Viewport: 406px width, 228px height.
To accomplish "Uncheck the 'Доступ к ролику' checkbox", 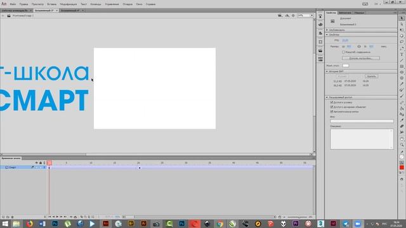I will click(x=331, y=103).
